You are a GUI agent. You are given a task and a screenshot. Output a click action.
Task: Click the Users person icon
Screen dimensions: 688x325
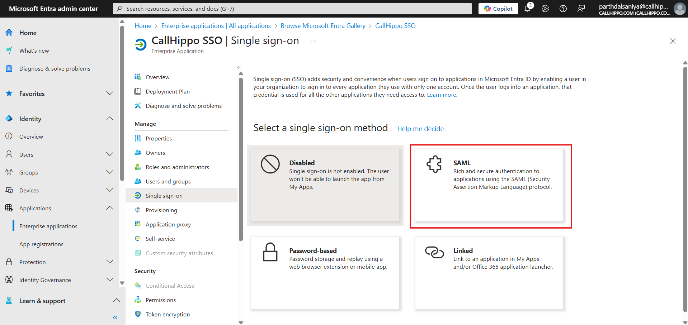tap(9, 154)
